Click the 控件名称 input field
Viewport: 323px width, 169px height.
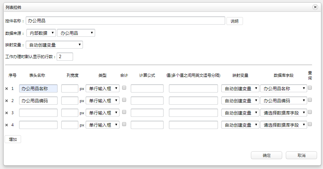click(125, 21)
